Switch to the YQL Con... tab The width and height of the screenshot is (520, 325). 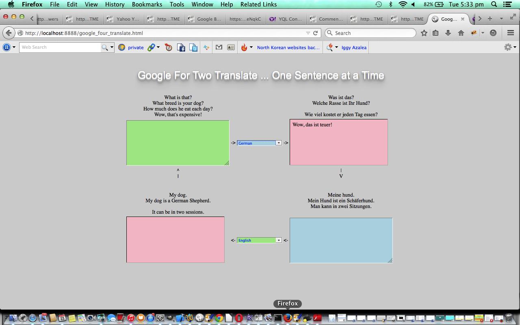point(286,19)
